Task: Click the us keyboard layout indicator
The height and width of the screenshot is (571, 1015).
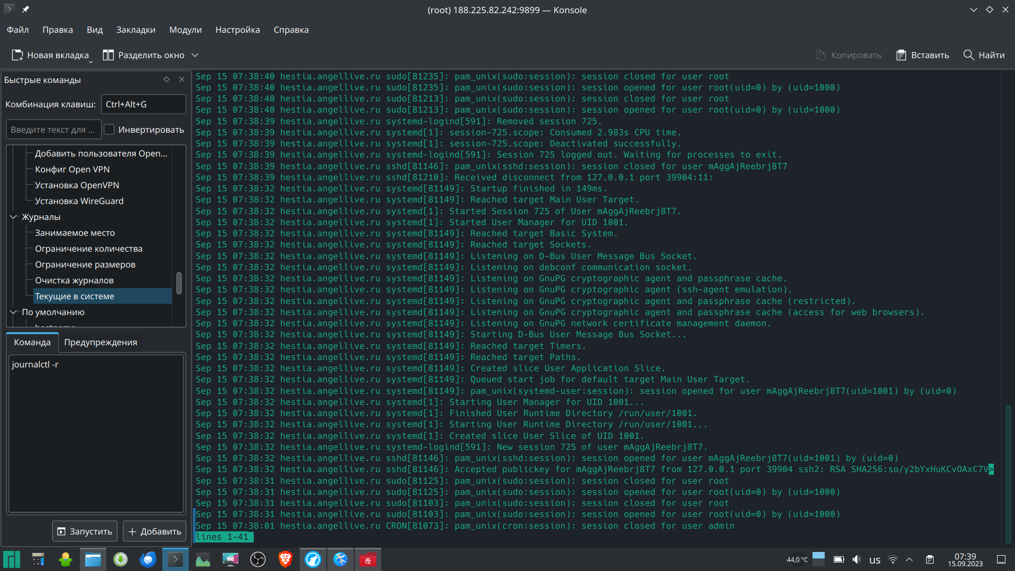Action: [x=875, y=560]
